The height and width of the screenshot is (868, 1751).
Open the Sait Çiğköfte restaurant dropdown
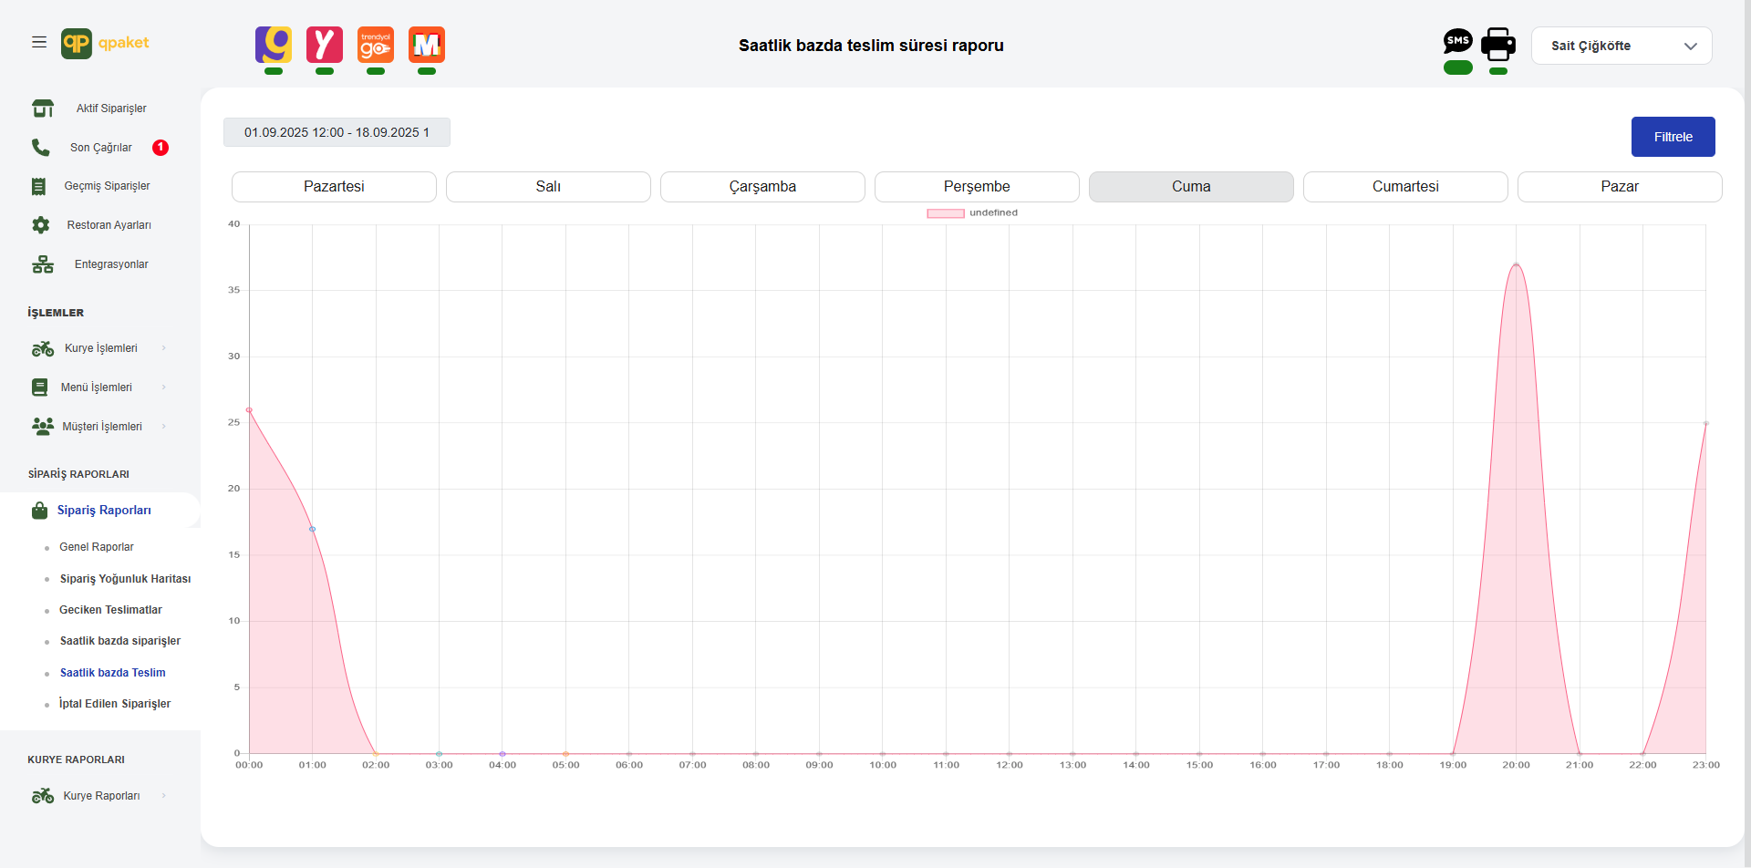tap(1621, 46)
